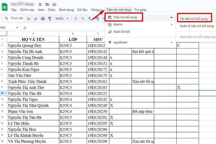Screen dimensions: 216x144
Task: Open the Chèn menu
Action: pos(52,10)
